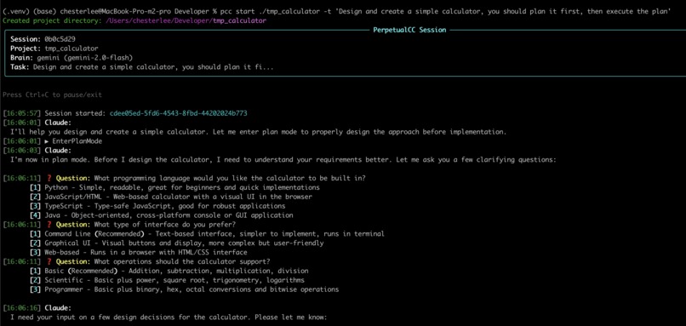
Task: Select option [3] Web-based
Action: 139,253
